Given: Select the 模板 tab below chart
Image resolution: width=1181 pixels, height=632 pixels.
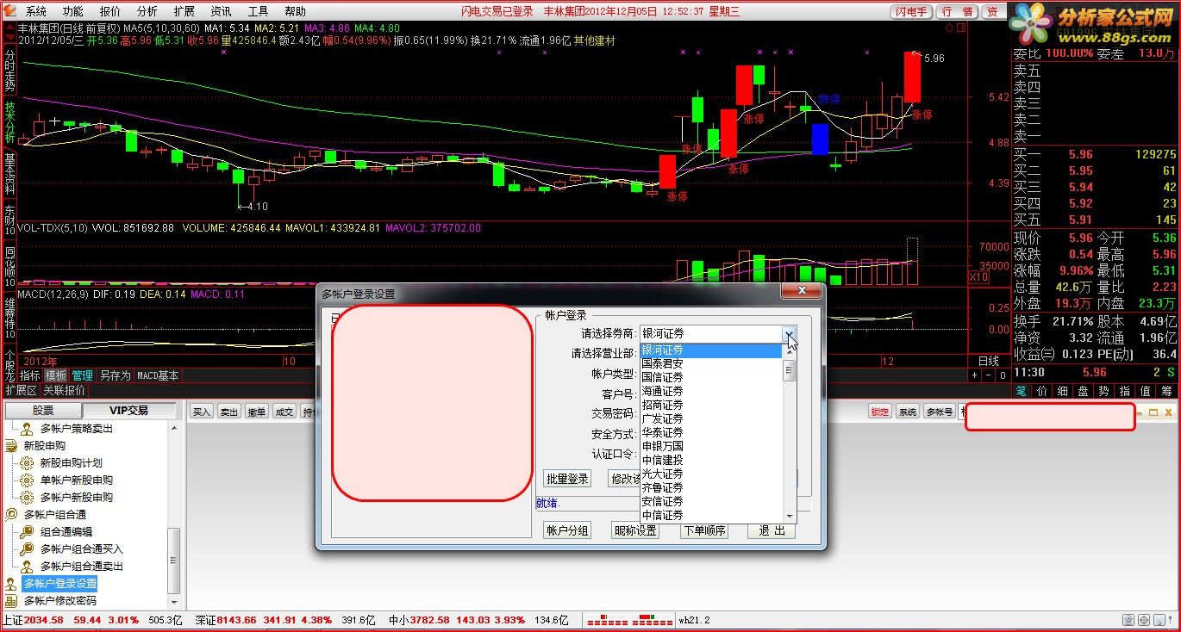Looking at the screenshot, I should click(56, 376).
